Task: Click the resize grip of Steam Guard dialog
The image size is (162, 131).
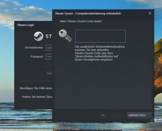Action: tap(152, 119)
